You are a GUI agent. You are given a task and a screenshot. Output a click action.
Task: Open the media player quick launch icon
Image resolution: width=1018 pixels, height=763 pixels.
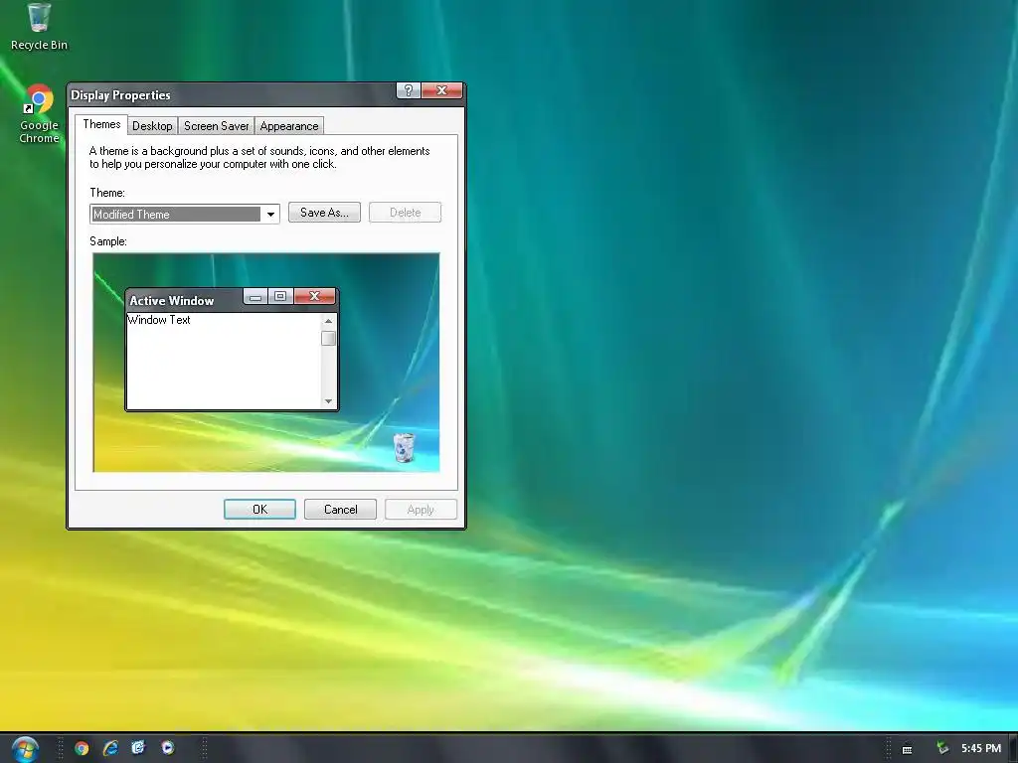[167, 748]
